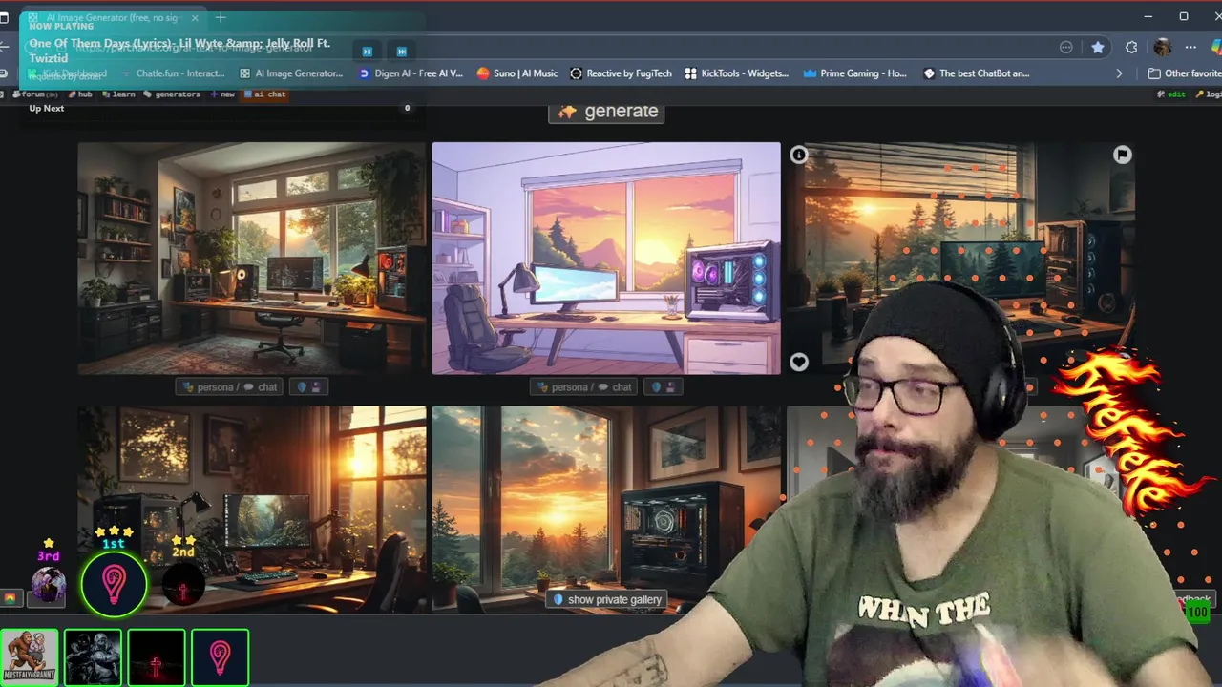Screen dimensions: 1222x687
Task: Click save disk icon under first image
Action: click(317, 386)
